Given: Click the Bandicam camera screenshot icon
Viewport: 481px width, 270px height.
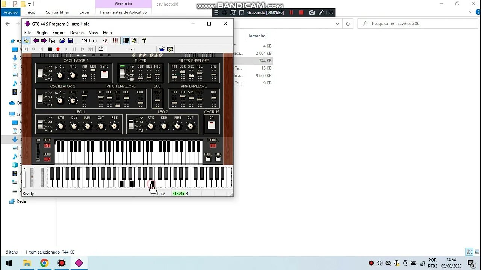Looking at the screenshot, I should 312,12.
